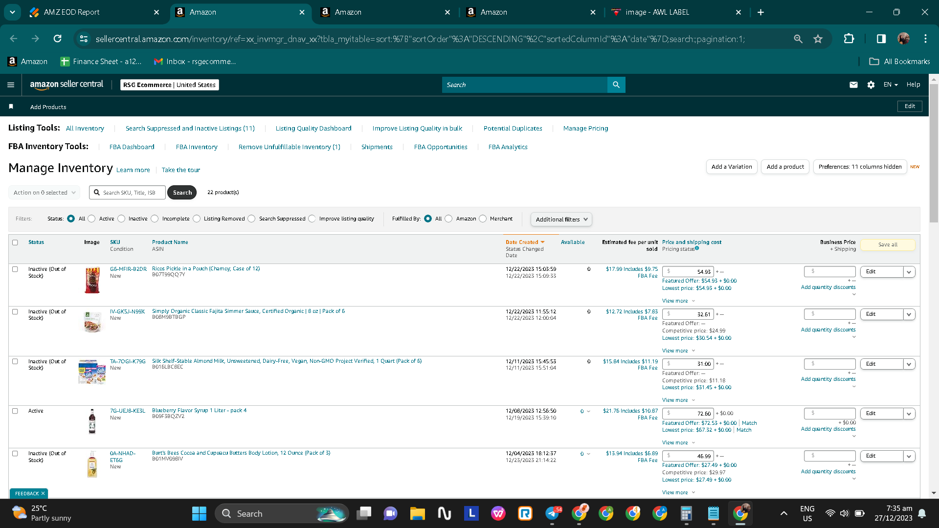The width and height of the screenshot is (939, 528).
Task: Click the bookmark flag icon beside Add Products
Action: point(11,107)
